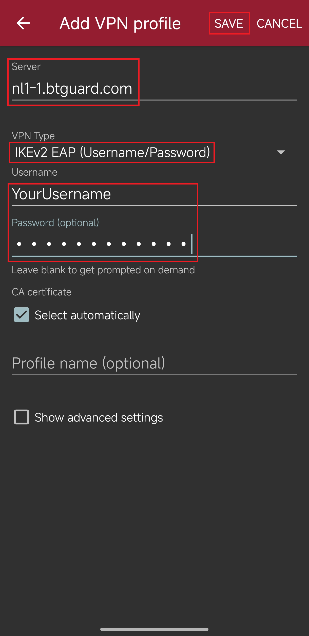This screenshot has width=309, height=636.
Task: Select the IKEv2 EAP type text
Action: 112,153
